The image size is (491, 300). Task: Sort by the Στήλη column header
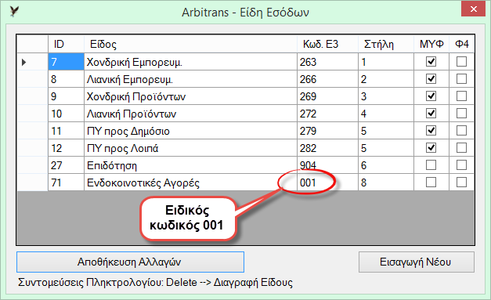pyautogui.click(x=386, y=44)
